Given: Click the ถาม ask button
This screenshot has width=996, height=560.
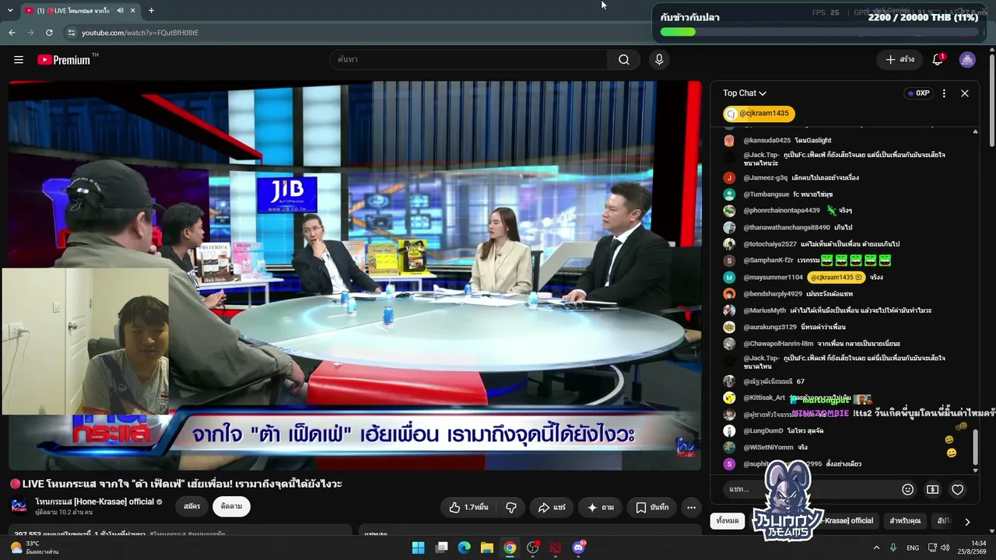Looking at the screenshot, I should click(x=600, y=507).
